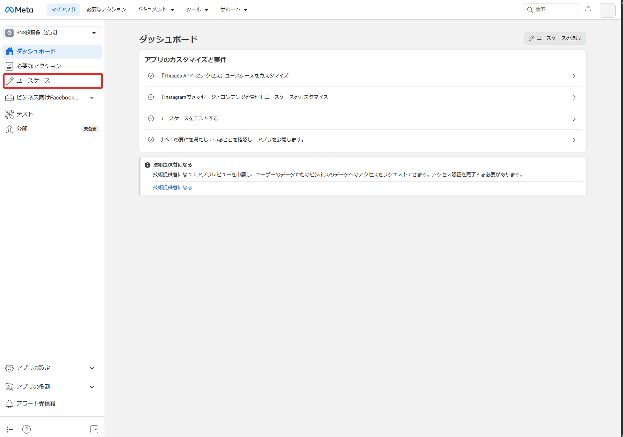
Task: Open the Threads APIへのアクセス customize row
Action: point(362,76)
